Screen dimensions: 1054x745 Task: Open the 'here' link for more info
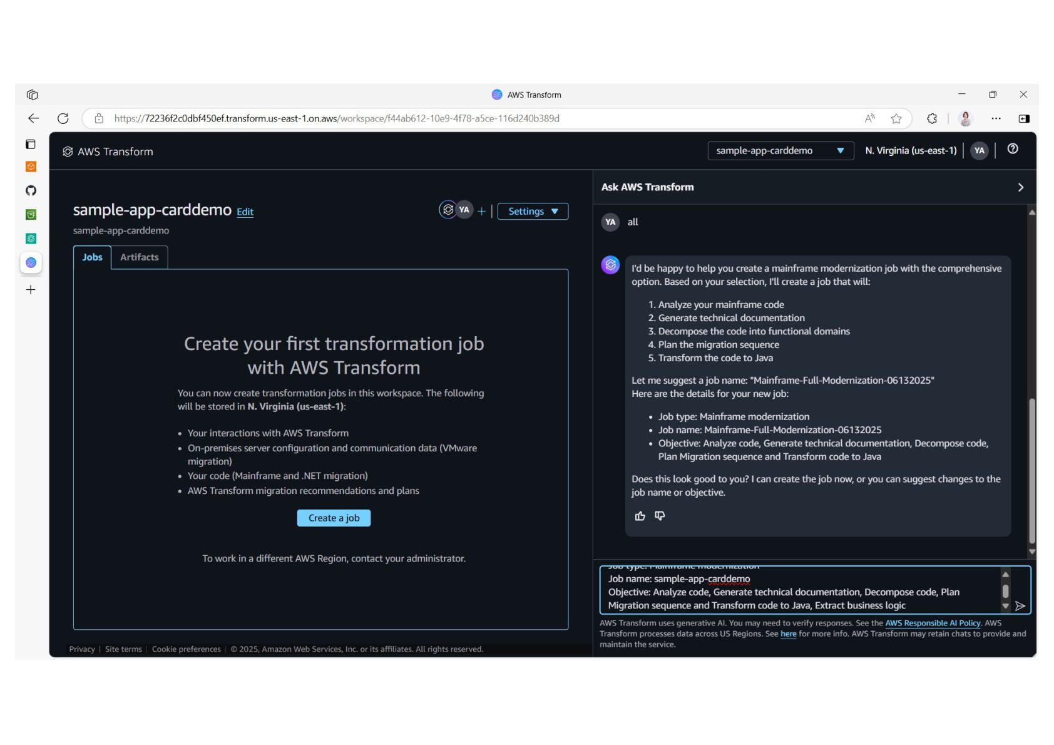click(x=788, y=634)
